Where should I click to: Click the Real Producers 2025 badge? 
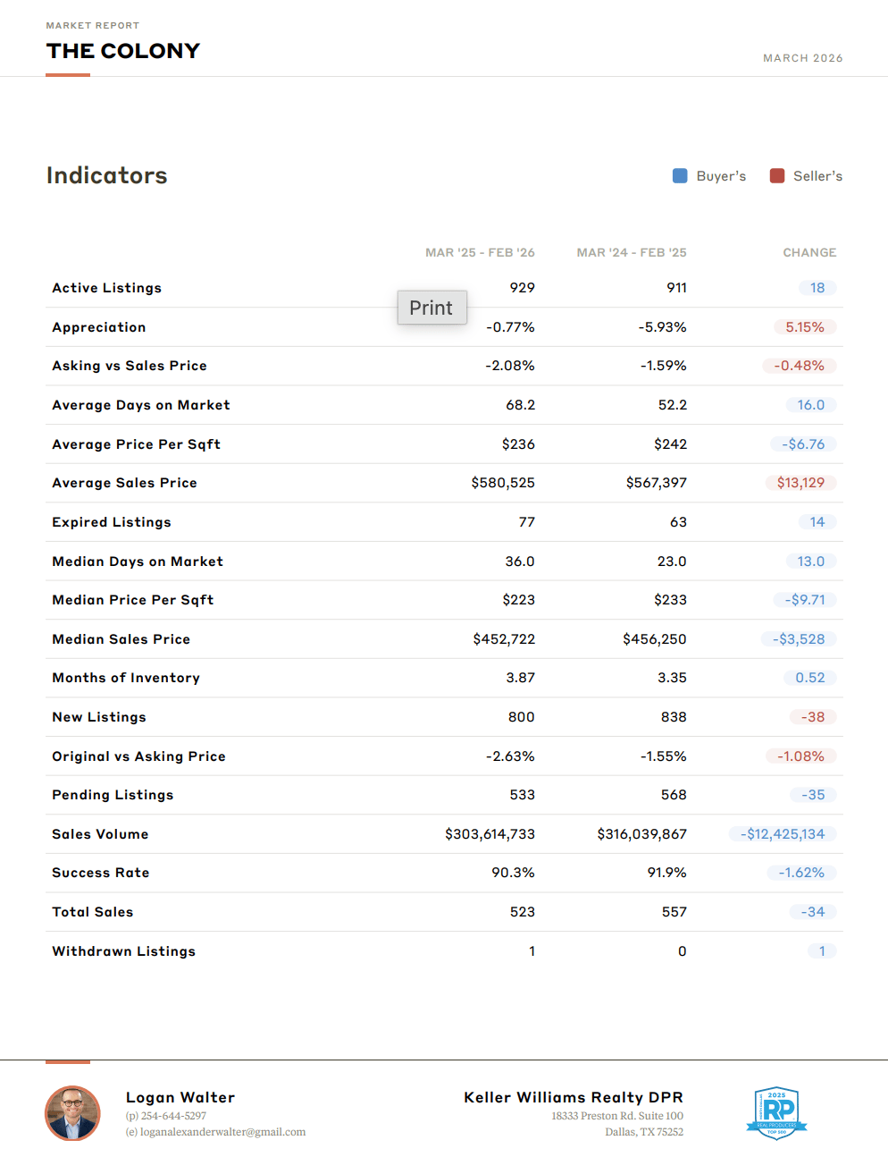click(x=776, y=1112)
